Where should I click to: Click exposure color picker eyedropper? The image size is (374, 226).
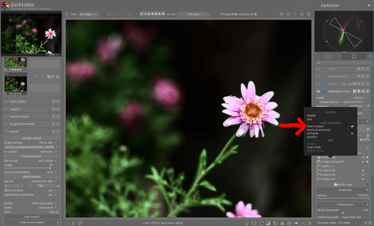368,106
